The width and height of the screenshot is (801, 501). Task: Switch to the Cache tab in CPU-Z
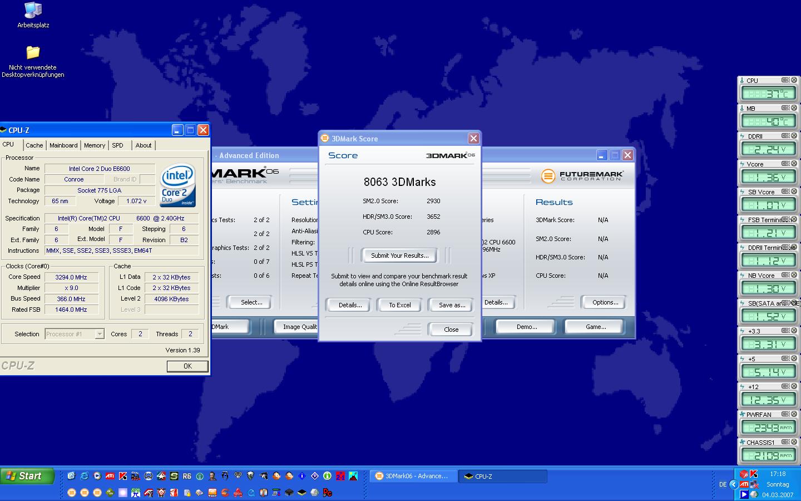pos(34,145)
